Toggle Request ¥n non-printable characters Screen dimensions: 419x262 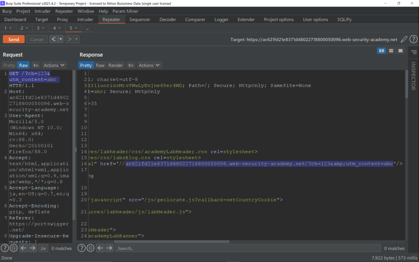36,65
